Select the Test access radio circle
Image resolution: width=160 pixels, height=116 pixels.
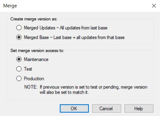pos(19,69)
